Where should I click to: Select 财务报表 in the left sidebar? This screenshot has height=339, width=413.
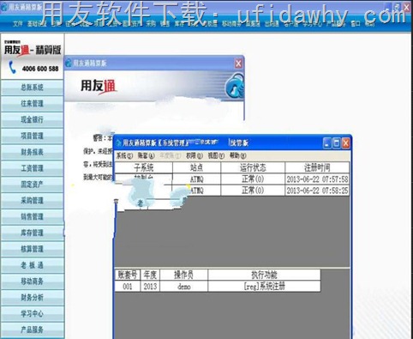coord(32,152)
